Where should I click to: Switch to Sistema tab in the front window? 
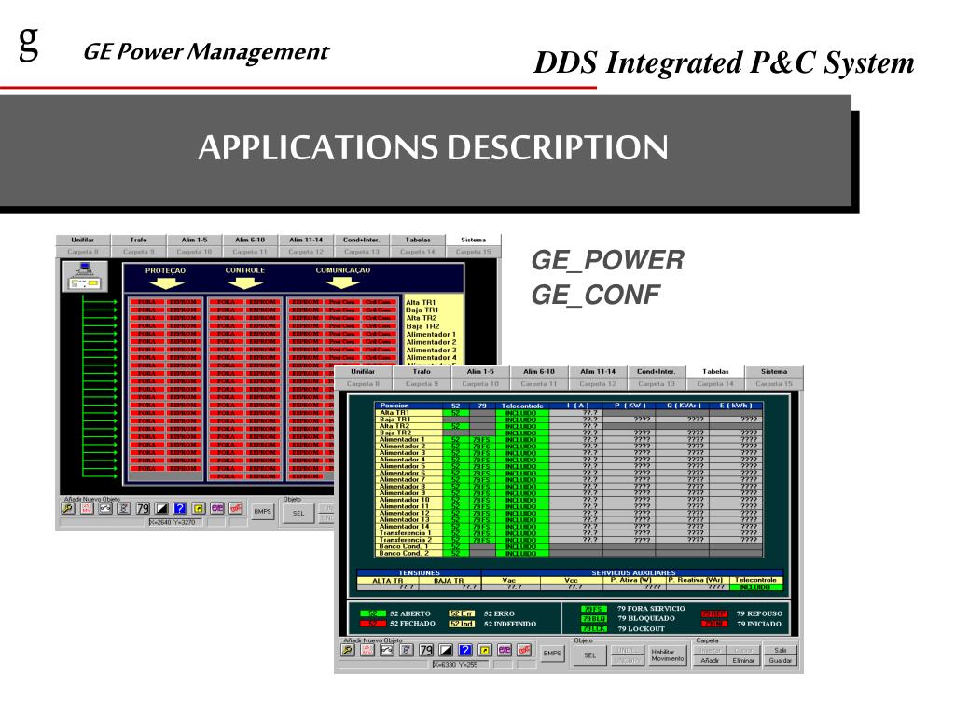(x=773, y=371)
